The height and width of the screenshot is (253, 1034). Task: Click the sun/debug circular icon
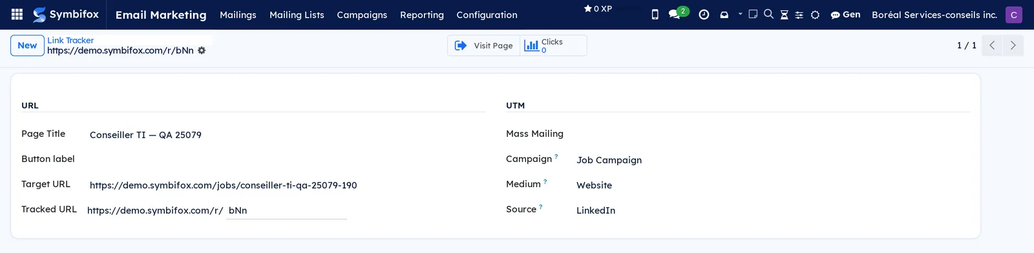(x=815, y=15)
